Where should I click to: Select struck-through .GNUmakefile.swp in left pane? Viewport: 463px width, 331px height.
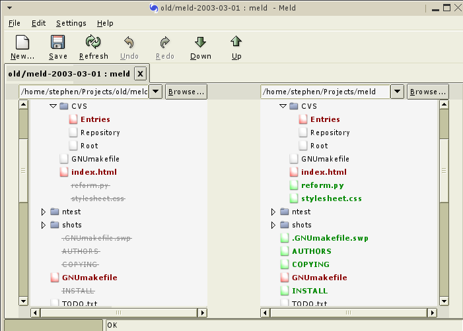coord(97,238)
